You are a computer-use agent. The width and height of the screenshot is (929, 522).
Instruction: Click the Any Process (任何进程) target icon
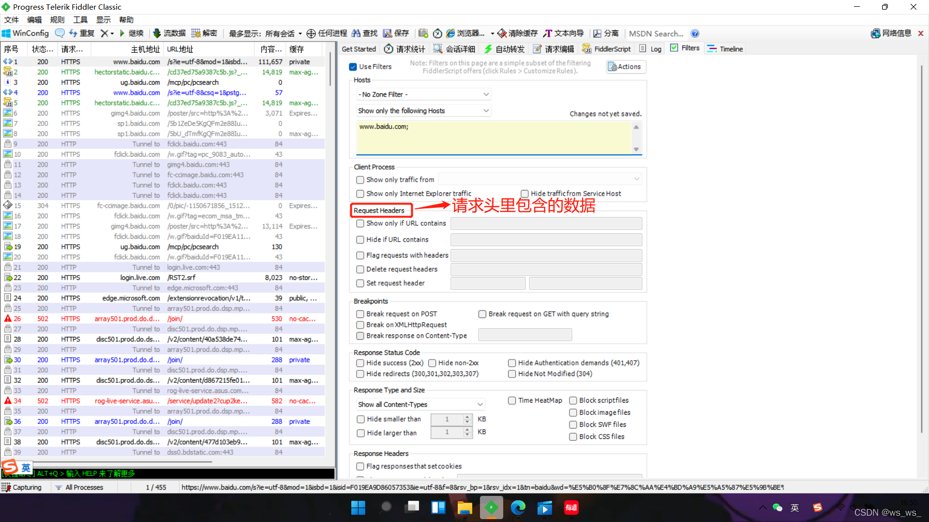click(311, 33)
